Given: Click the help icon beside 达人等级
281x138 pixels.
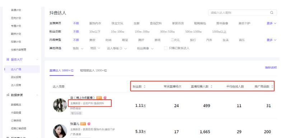Looking at the screenshot, I should [x=121, y=48].
